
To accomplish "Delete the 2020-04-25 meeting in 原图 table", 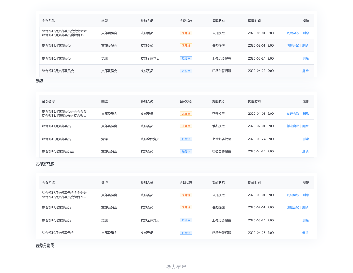I will pyautogui.click(x=305, y=71).
